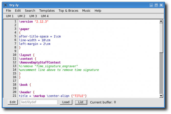Open the UM 1 user menu
171x114 pixels.
tap(10, 16)
